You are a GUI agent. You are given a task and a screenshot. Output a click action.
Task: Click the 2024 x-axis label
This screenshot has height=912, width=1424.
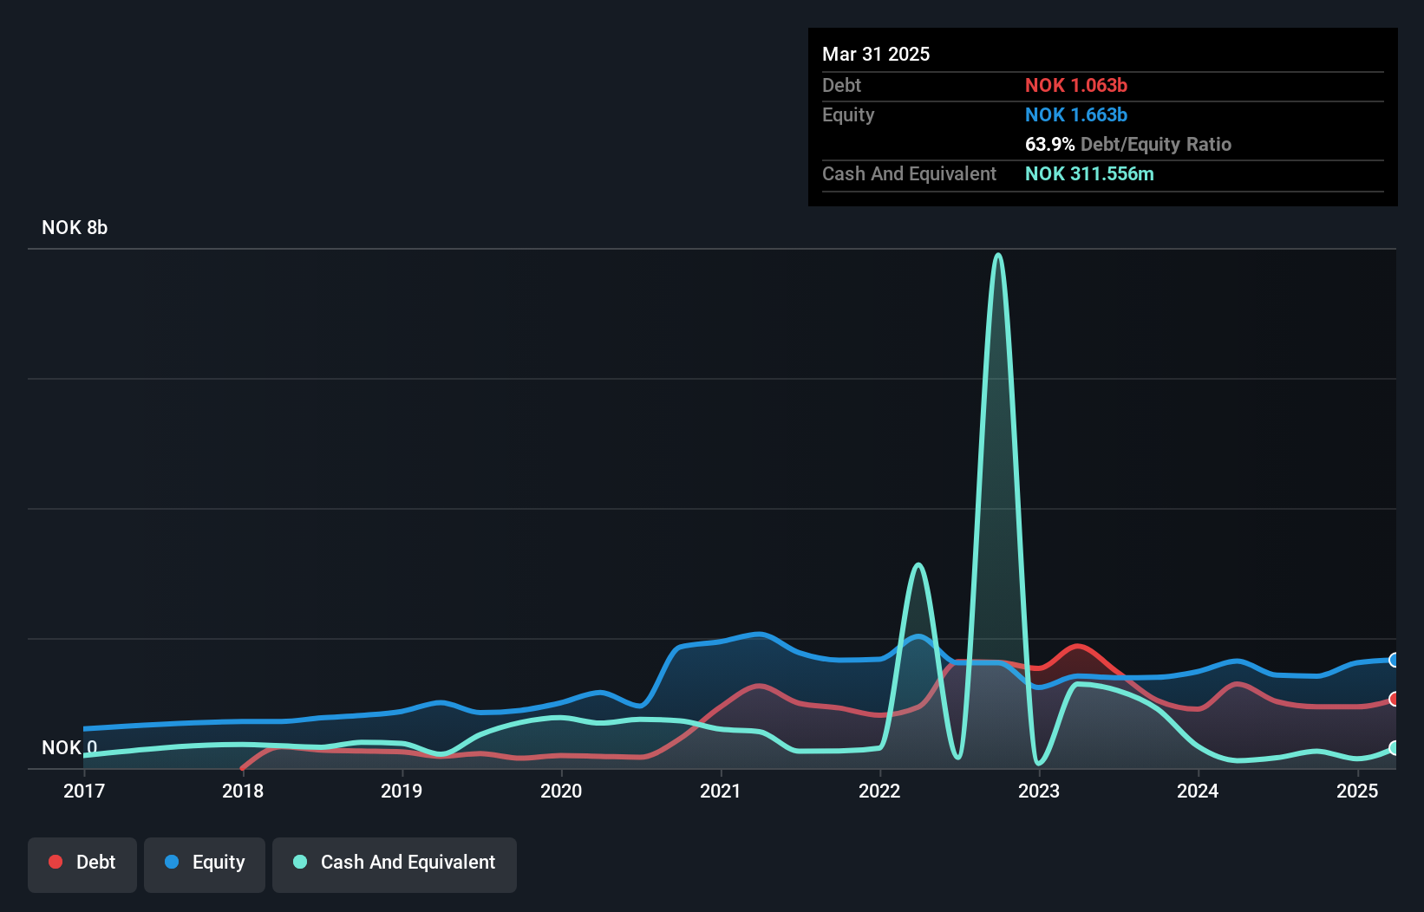click(1198, 791)
